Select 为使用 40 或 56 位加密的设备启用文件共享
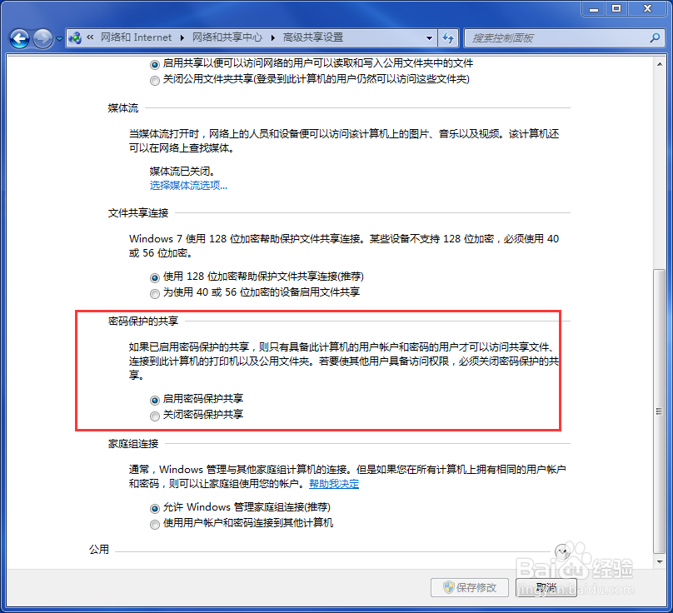The height and width of the screenshot is (613, 673). 155,292
